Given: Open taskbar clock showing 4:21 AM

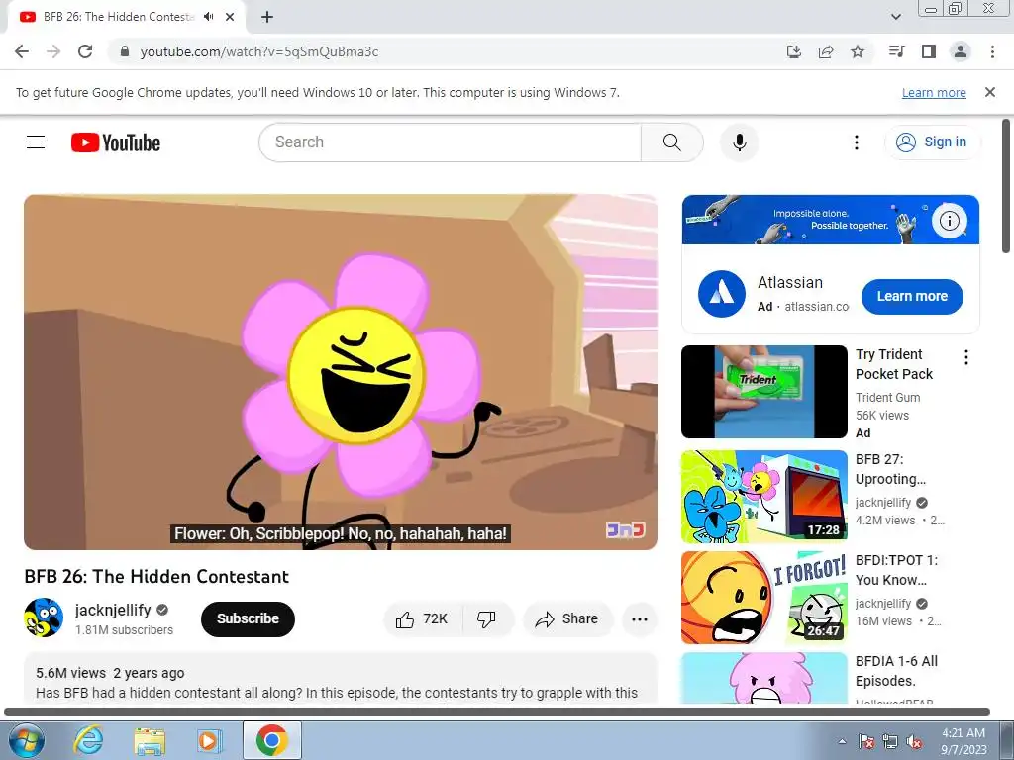Looking at the screenshot, I should 963,741.
